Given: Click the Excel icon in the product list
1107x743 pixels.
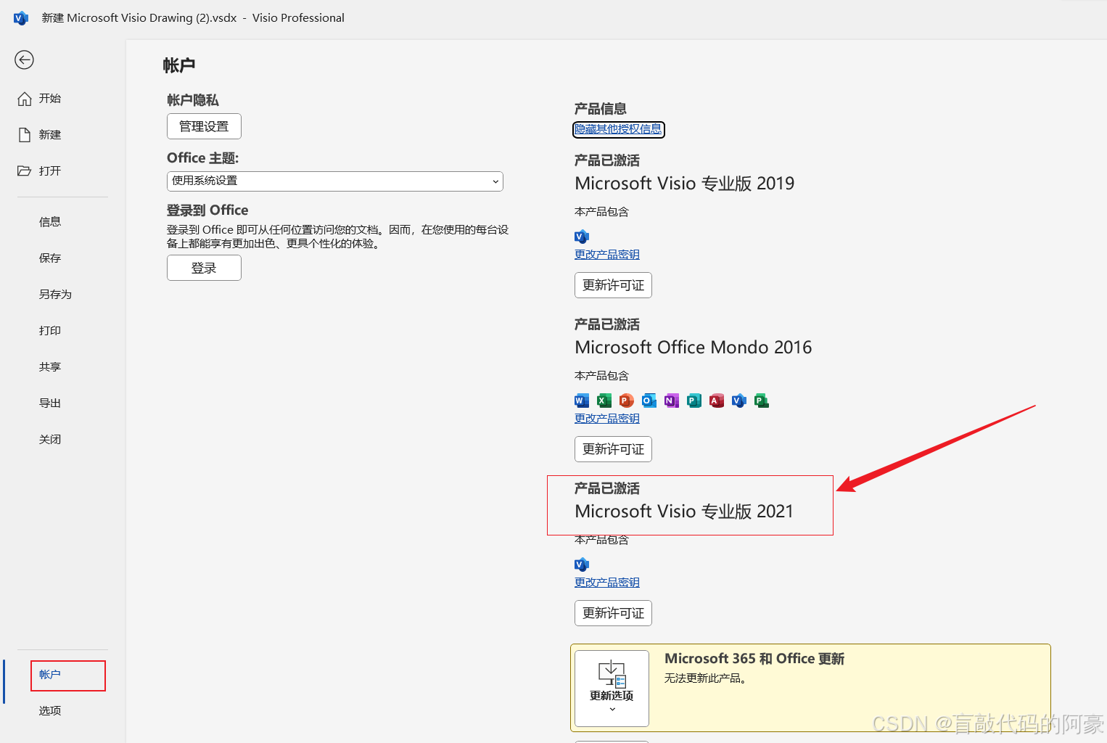Looking at the screenshot, I should point(604,400).
